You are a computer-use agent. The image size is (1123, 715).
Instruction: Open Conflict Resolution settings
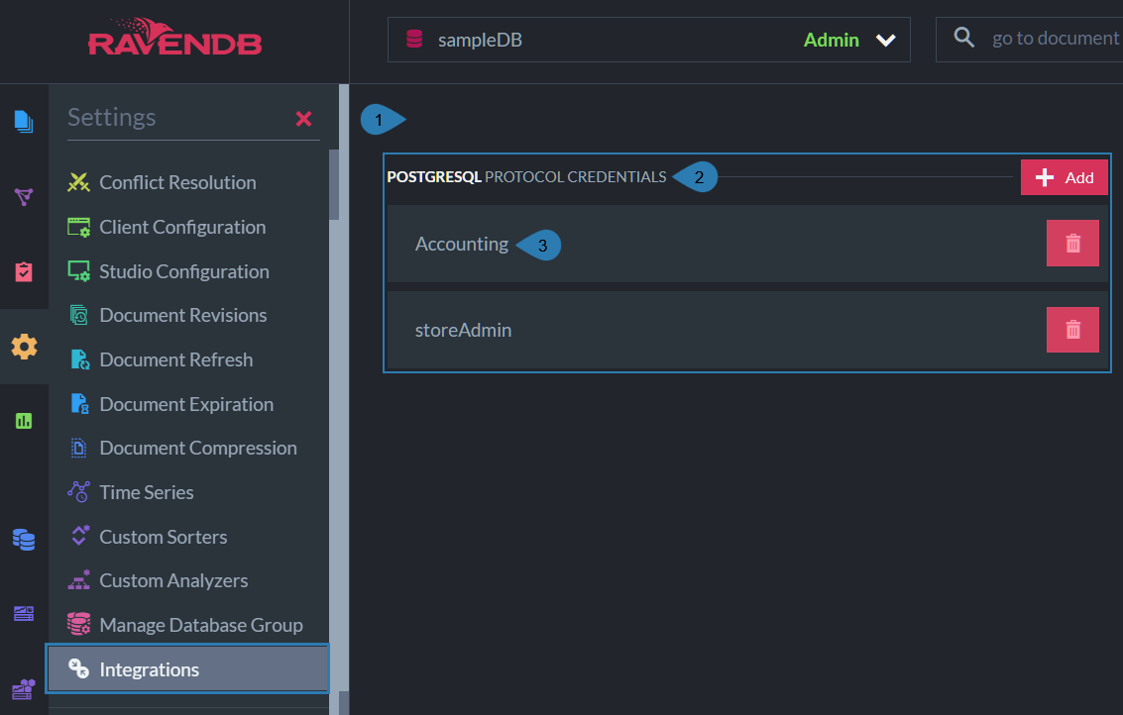(177, 182)
